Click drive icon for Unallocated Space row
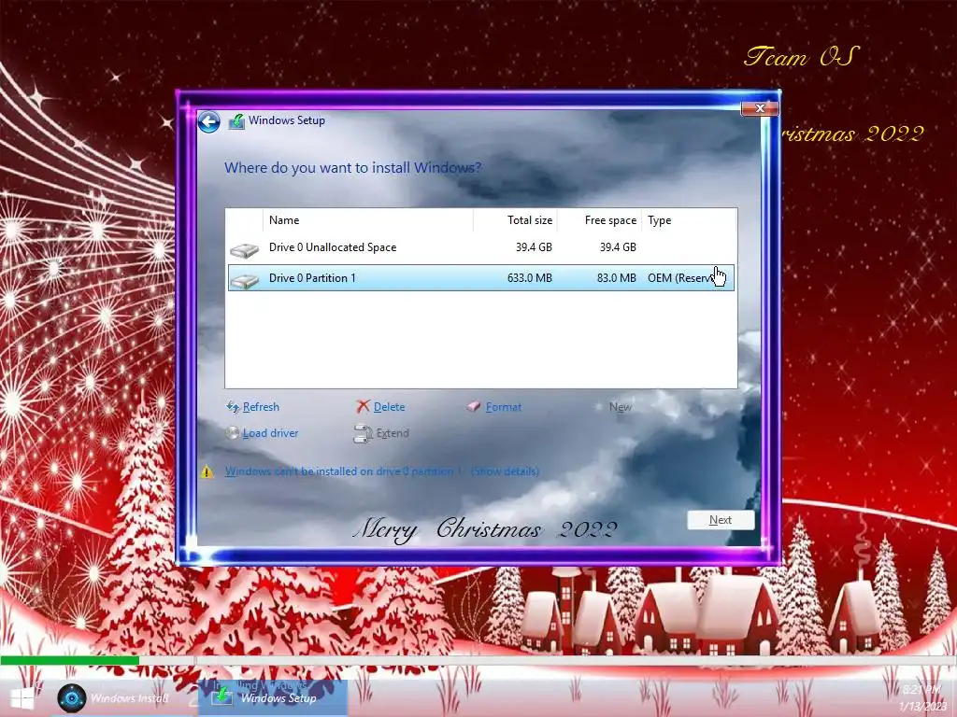 tap(244, 249)
